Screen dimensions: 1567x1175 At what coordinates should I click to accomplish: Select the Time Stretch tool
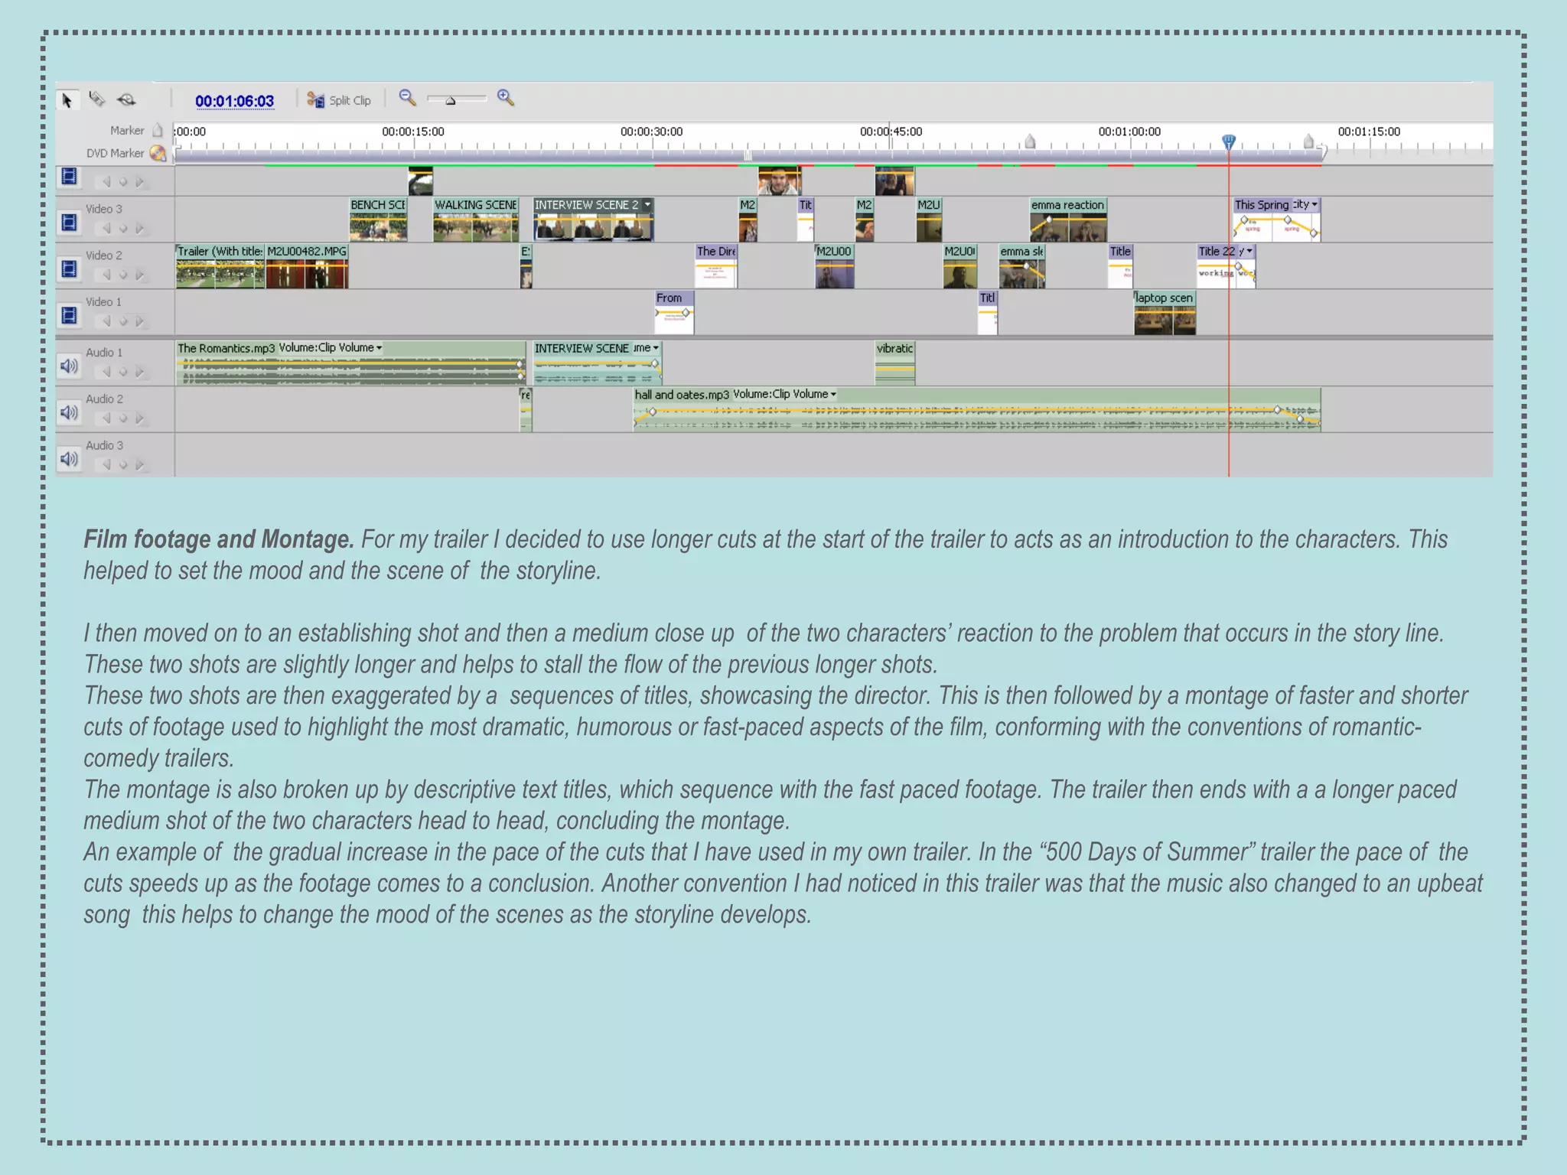tap(127, 99)
